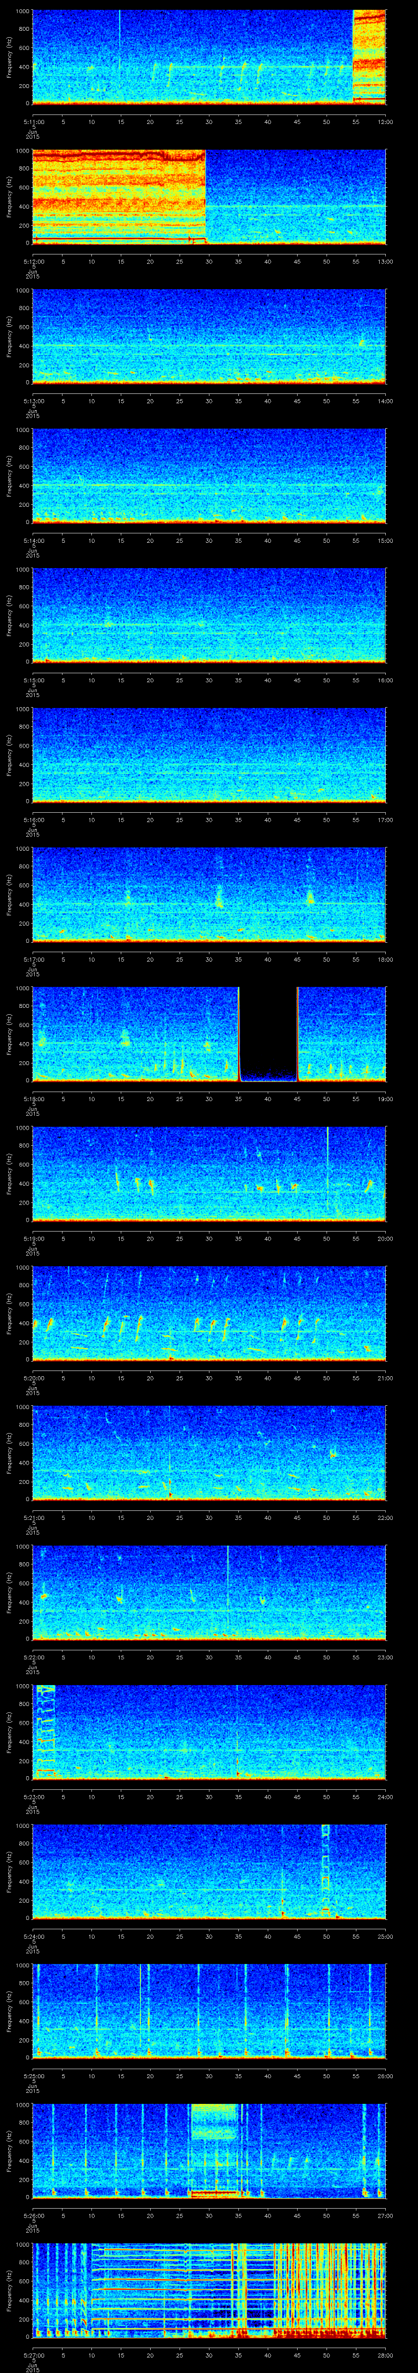Pick the '5:16:00' start time label
The width and height of the screenshot is (418, 2373).
34,819
